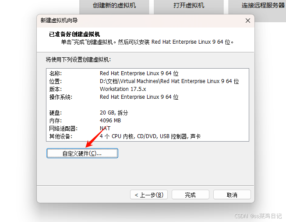Cancel the wizard with 取消
286x222 pixels.
coord(232,195)
